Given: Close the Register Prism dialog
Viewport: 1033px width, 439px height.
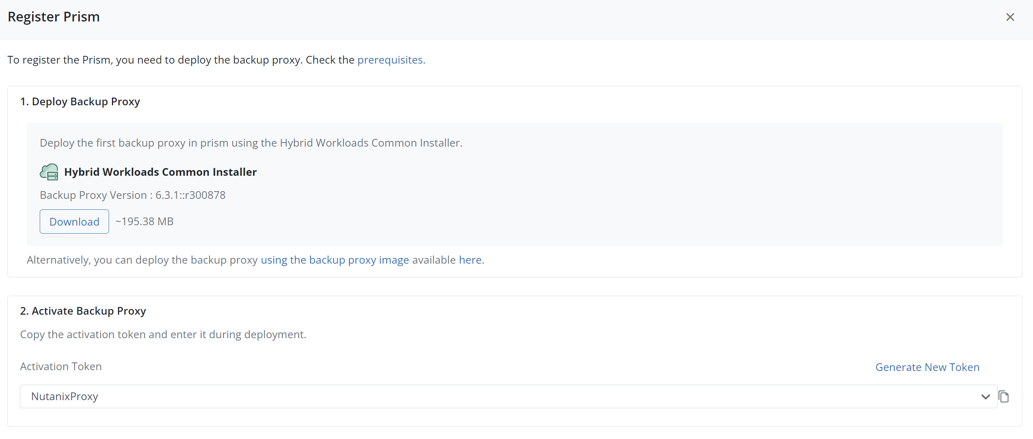Looking at the screenshot, I should [1010, 17].
